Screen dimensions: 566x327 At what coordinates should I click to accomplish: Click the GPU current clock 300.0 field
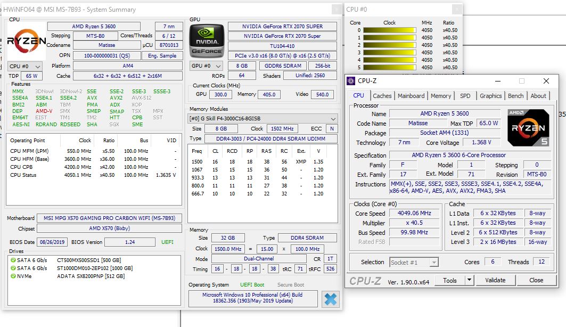click(220, 95)
